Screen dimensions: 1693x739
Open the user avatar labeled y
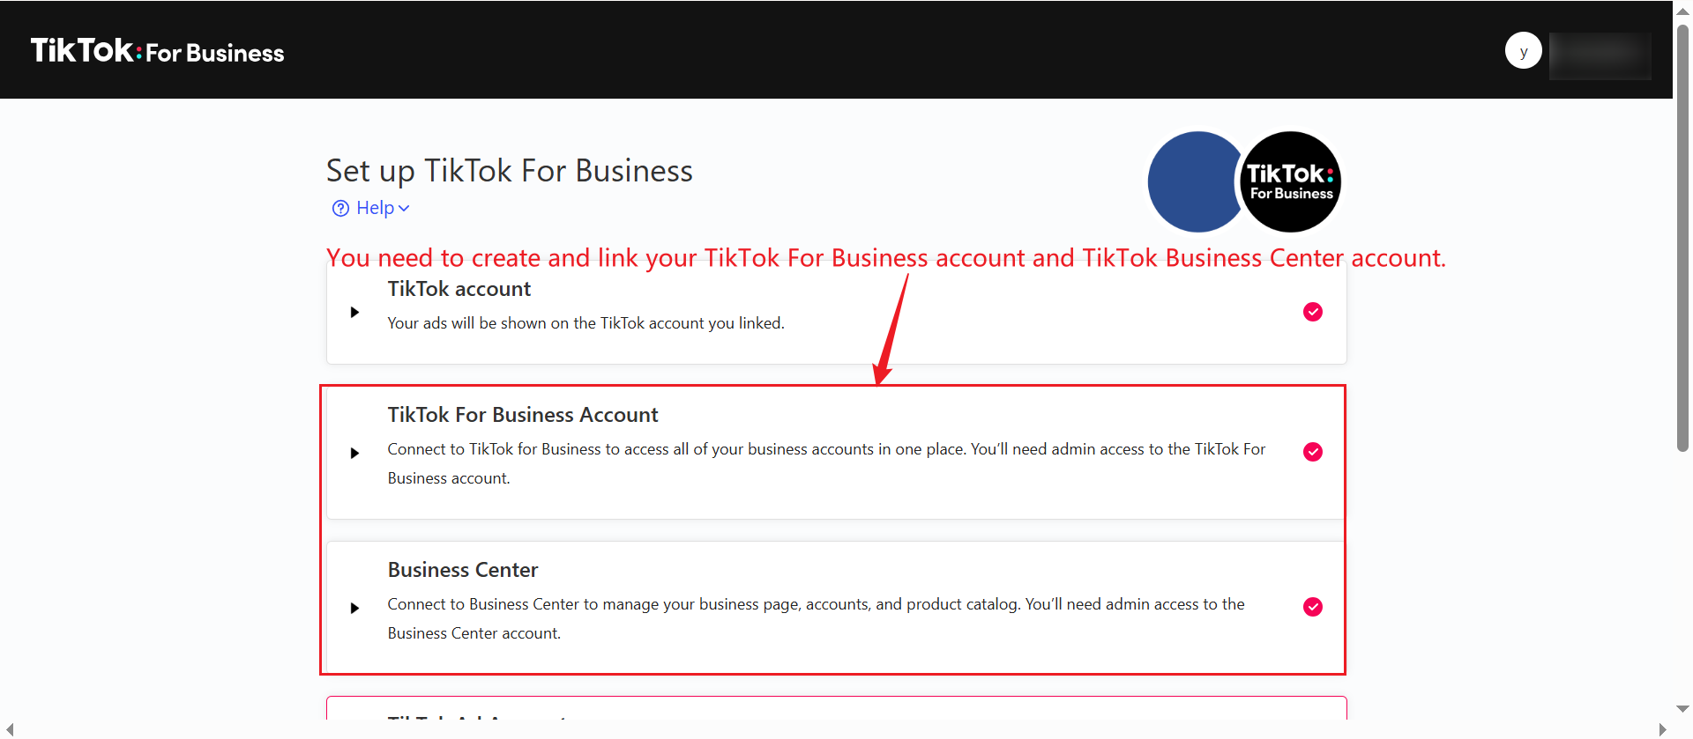[x=1523, y=51]
